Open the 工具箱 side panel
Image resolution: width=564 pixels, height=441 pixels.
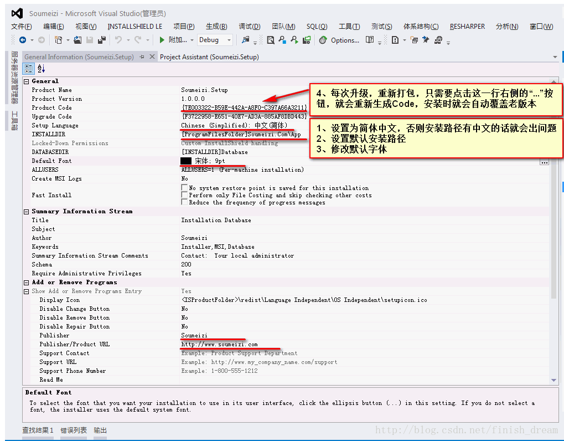click(x=14, y=121)
